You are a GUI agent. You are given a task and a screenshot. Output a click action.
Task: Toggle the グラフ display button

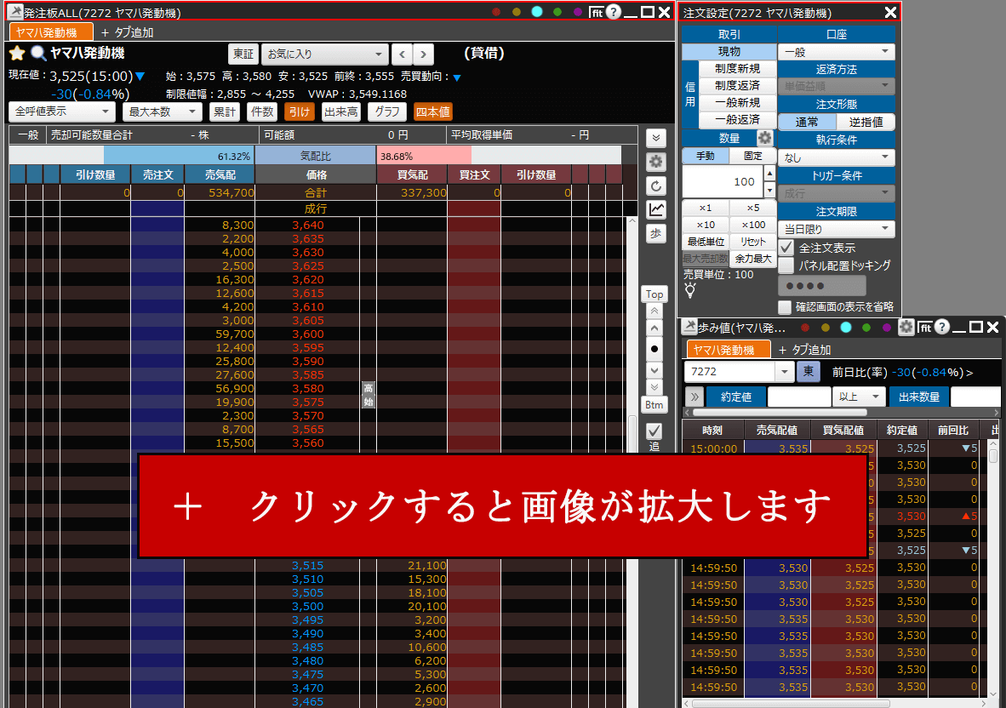click(387, 111)
